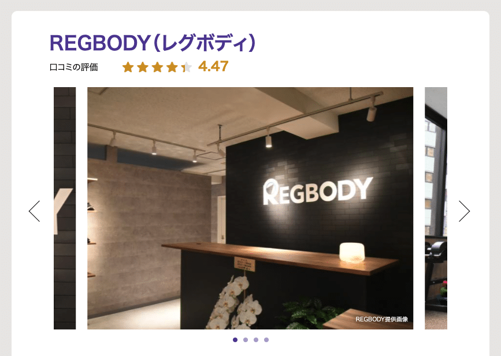The width and height of the screenshot is (501, 356).
Task: Click the REGBODY提供画像 caption
Action: coord(382,319)
